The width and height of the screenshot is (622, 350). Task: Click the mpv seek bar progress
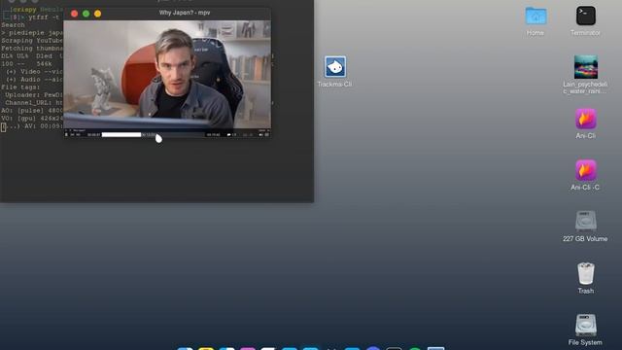pyautogui.click(x=154, y=135)
